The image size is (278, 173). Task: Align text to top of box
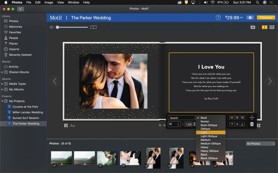point(232,124)
